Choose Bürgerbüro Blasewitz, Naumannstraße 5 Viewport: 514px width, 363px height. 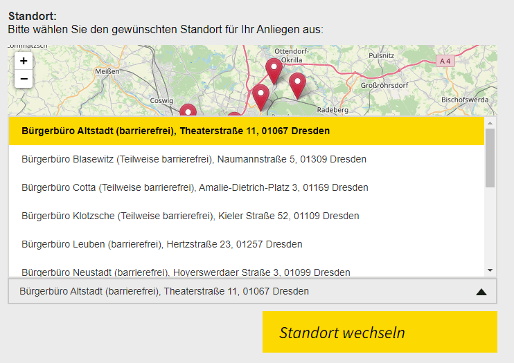(247, 159)
